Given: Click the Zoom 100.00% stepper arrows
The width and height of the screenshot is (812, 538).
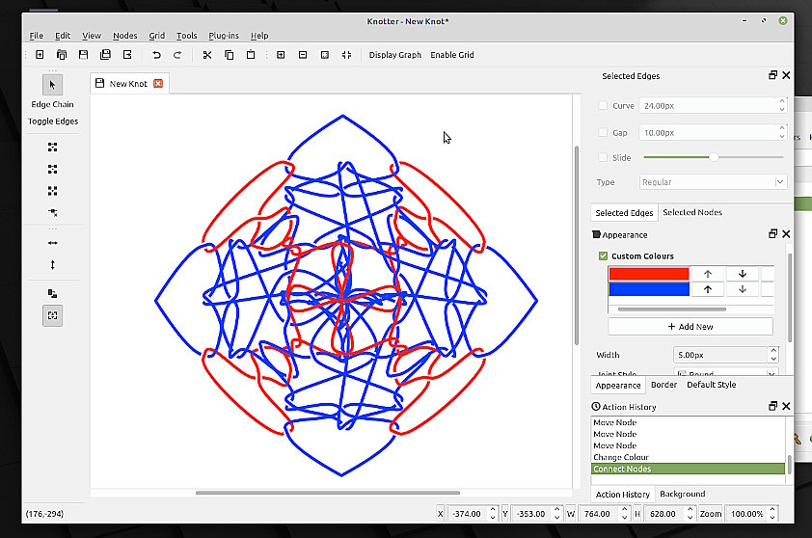Looking at the screenshot, I should coord(772,514).
